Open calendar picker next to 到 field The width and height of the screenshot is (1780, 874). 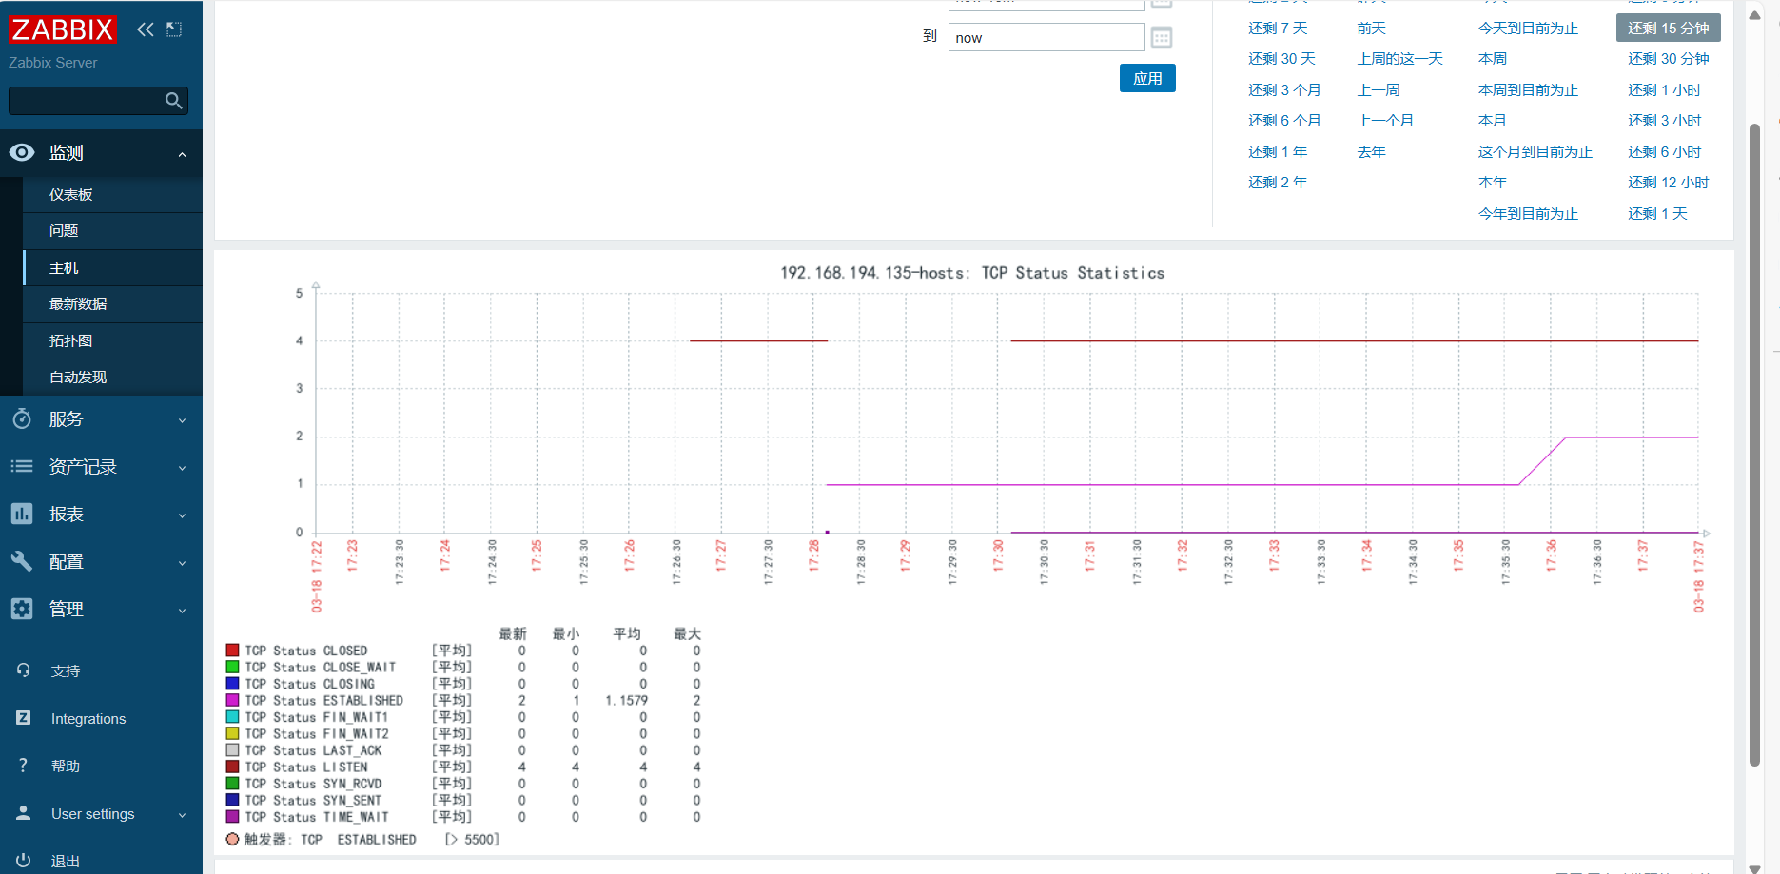pos(1162,38)
